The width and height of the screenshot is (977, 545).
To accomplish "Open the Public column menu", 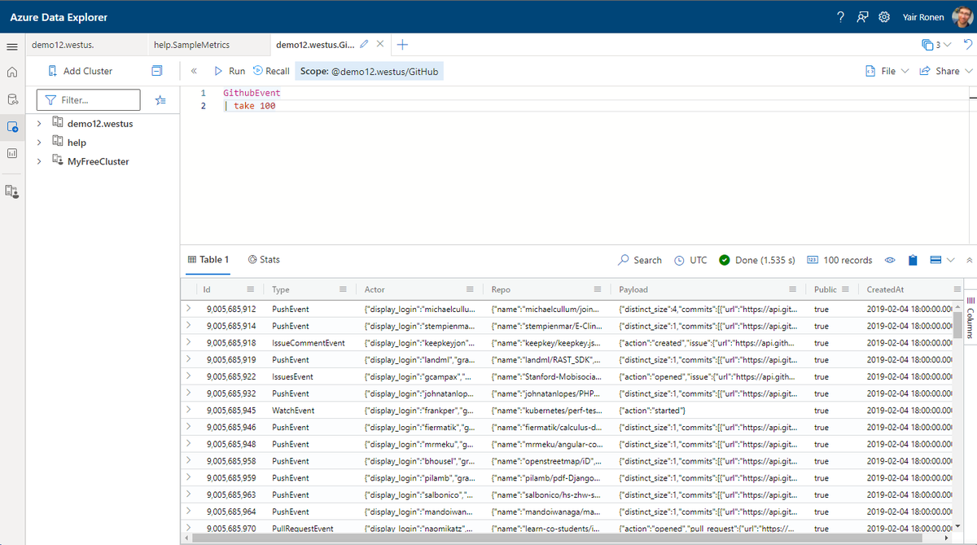I will (x=846, y=289).
